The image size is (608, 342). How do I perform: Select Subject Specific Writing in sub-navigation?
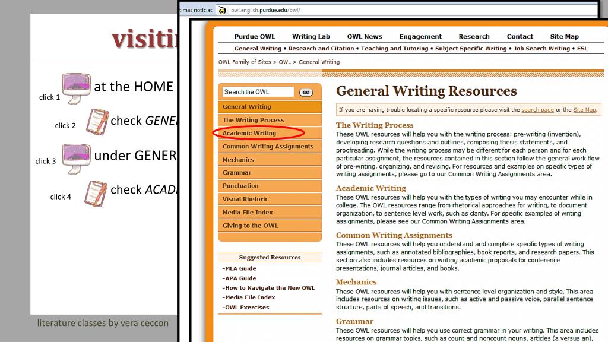[471, 49]
